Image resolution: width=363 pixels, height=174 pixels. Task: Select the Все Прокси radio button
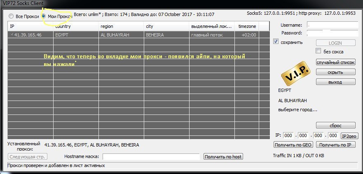(x=11, y=16)
